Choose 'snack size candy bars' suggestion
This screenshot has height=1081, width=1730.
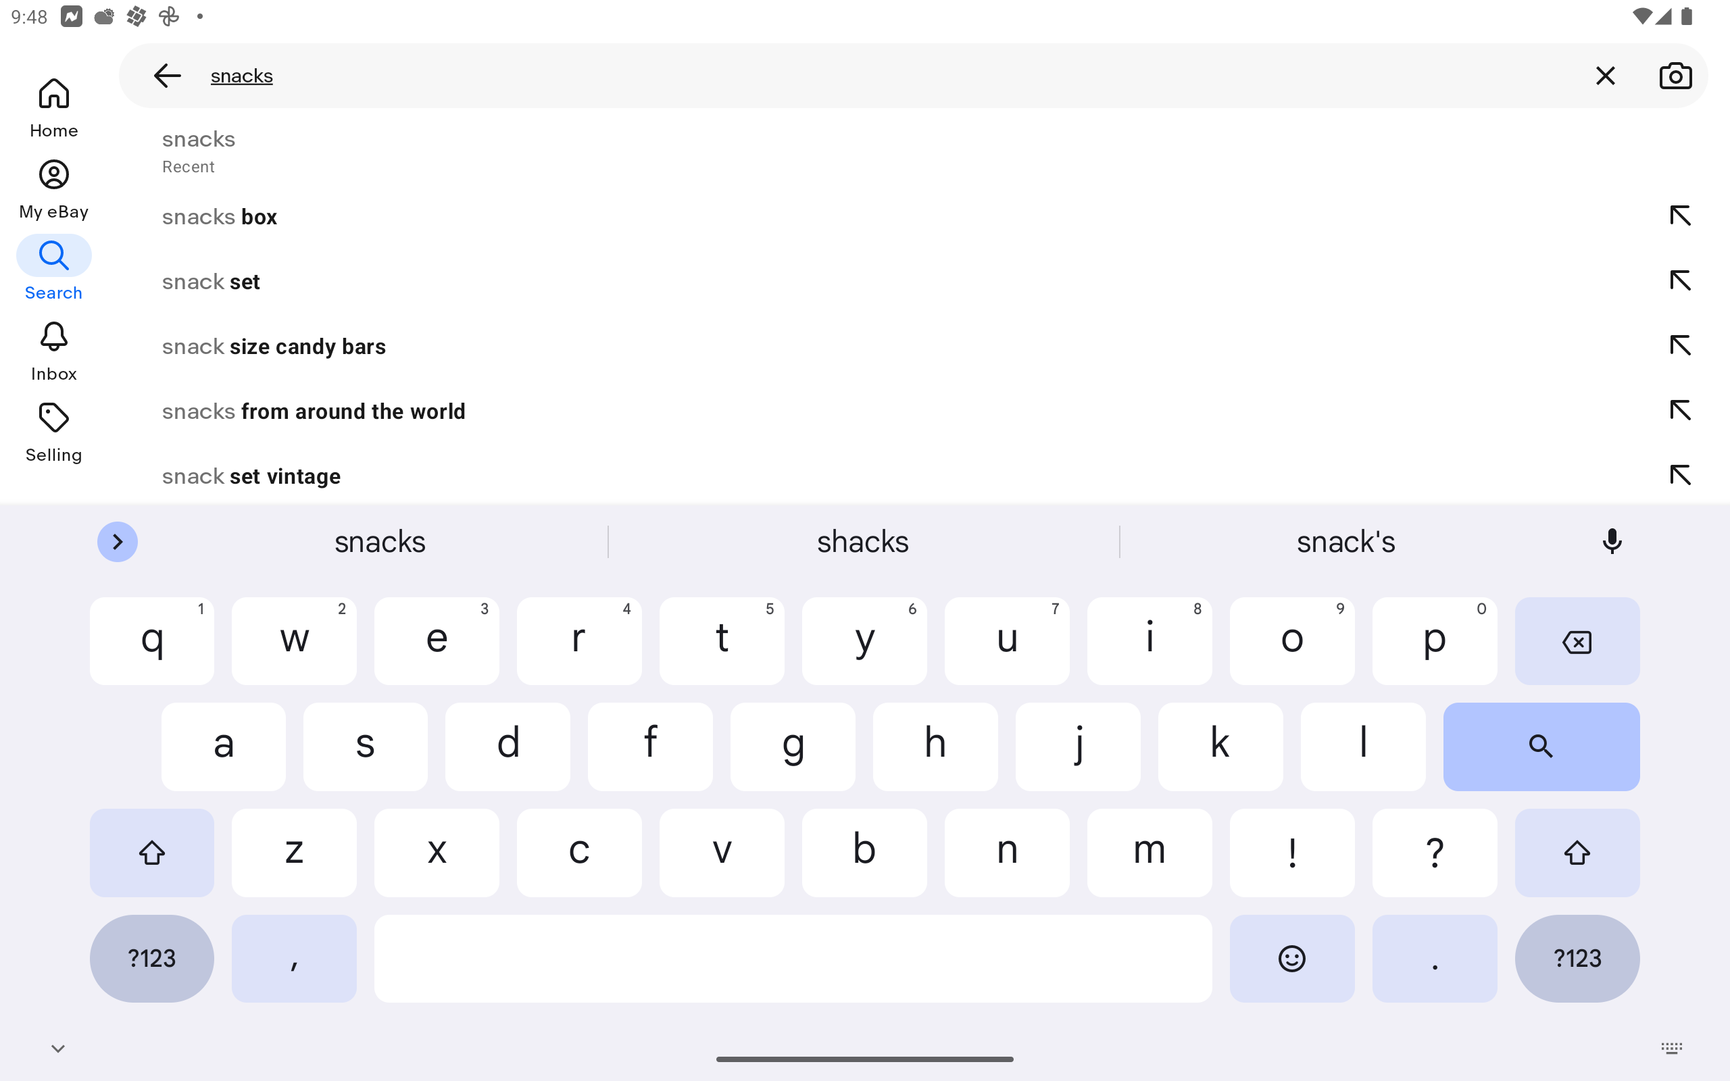pos(274,347)
